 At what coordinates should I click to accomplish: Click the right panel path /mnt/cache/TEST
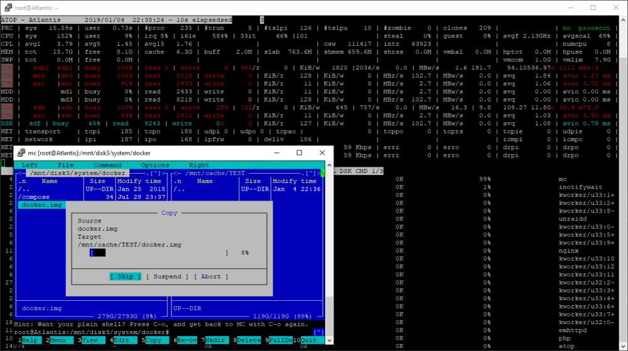215,173
